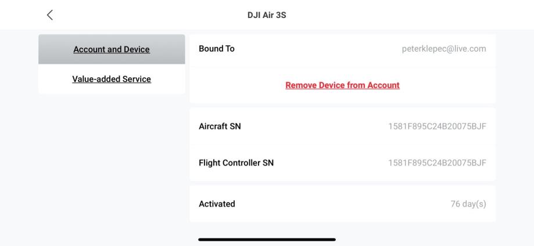This screenshot has height=246, width=534.
Task: Click the Aircraft SN label
Action: 220,126
